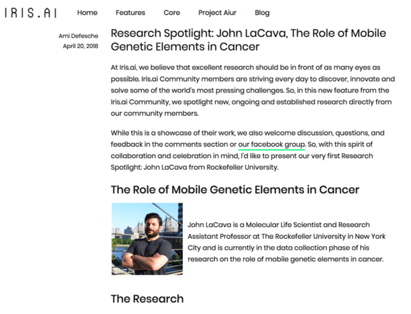This screenshot has height=314, width=411.
Task: Click author name Ami Defesche
Action: [x=78, y=36]
